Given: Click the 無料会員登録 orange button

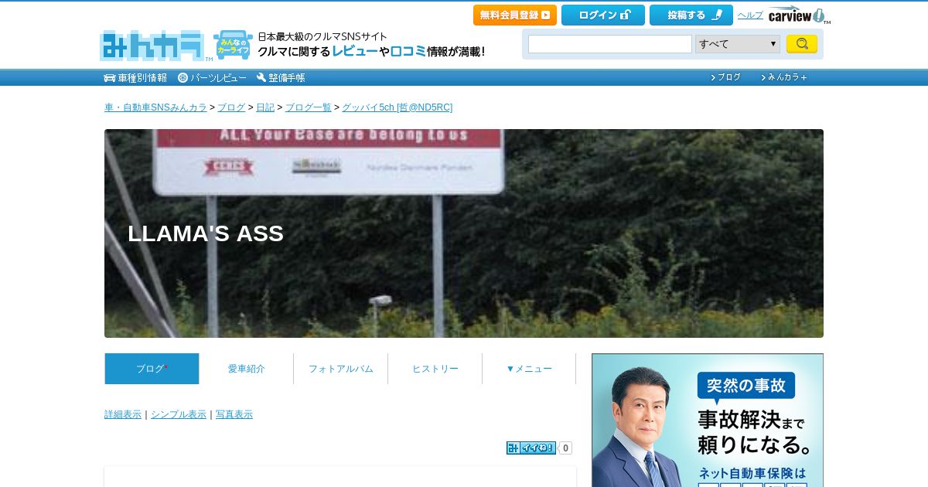Looking at the screenshot, I should (x=515, y=15).
